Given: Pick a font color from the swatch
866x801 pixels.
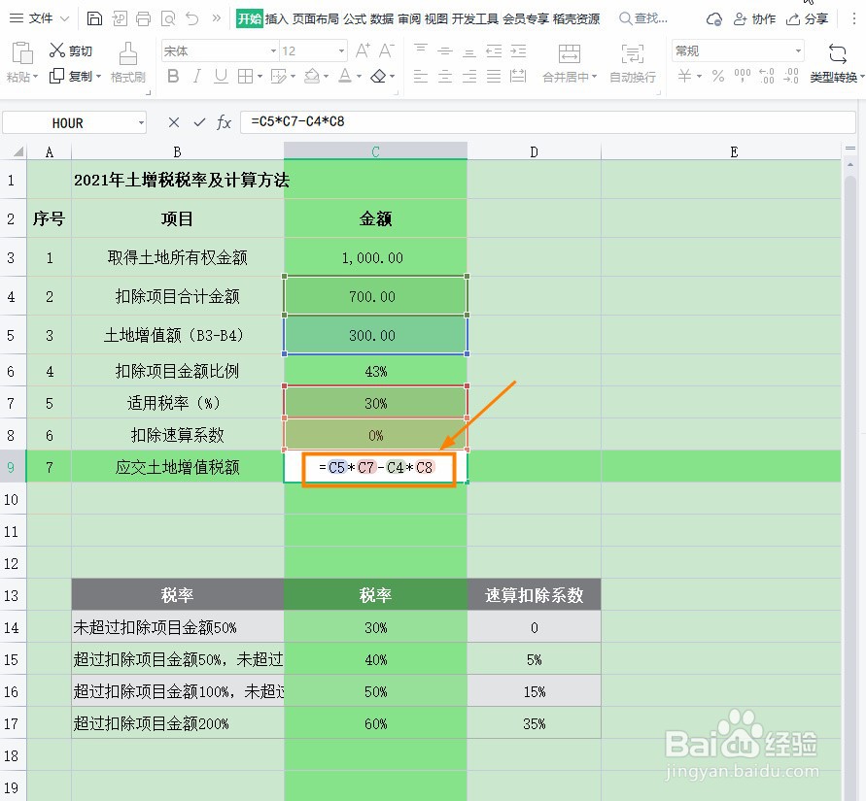Looking at the screenshot, I should click(x=345, y=76).
